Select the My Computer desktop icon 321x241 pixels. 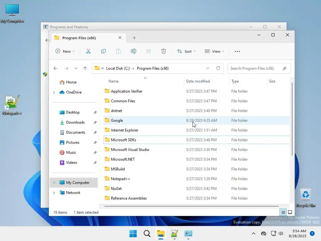tap(12, 13)
